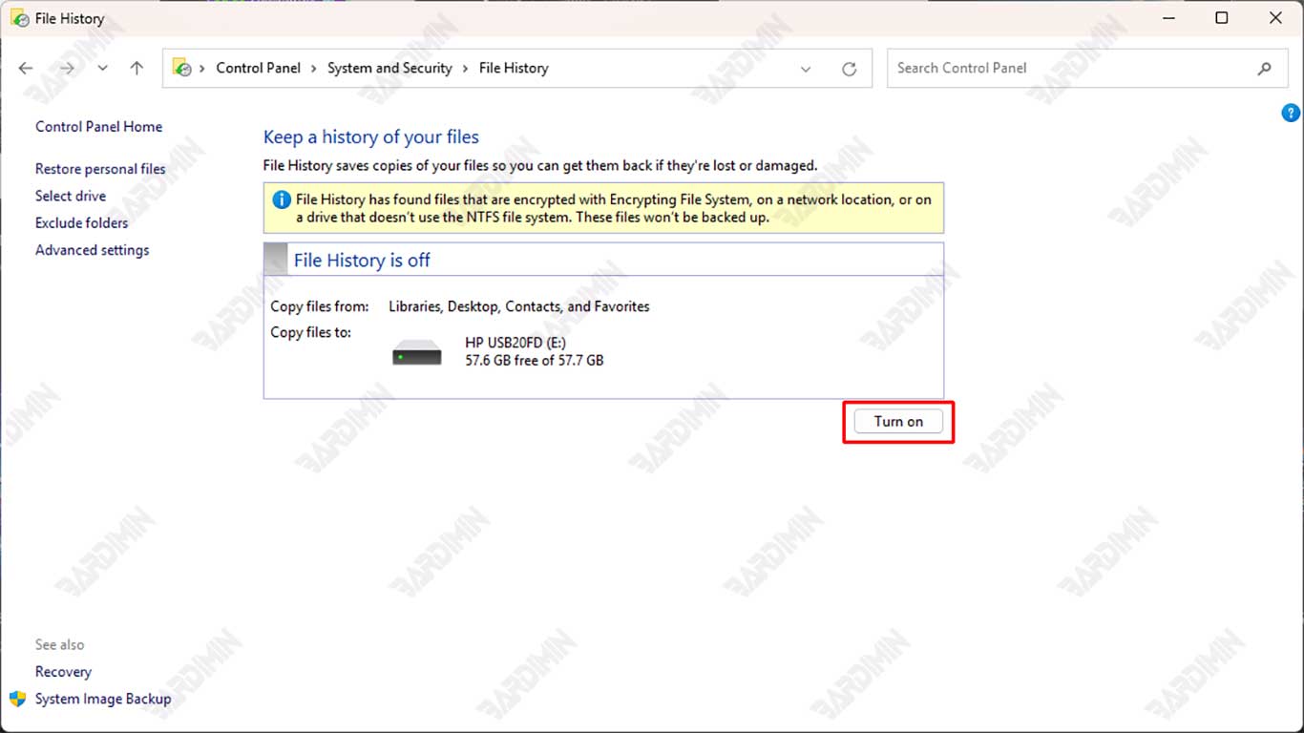Click the File History icon in address bar

(181, 68)
